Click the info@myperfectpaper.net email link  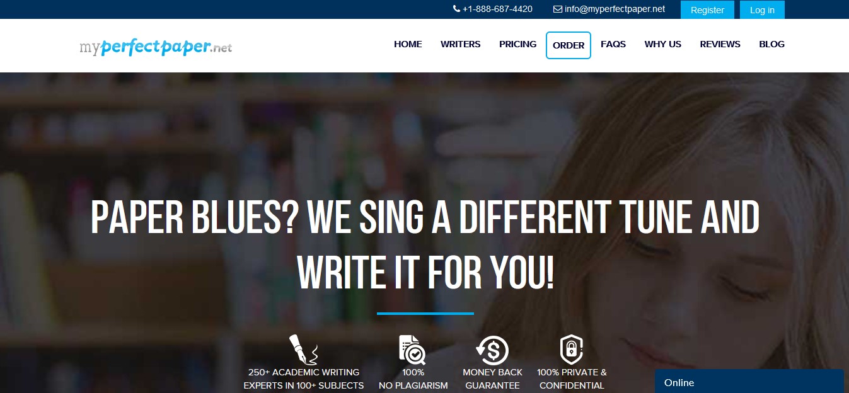pos(615,9)
